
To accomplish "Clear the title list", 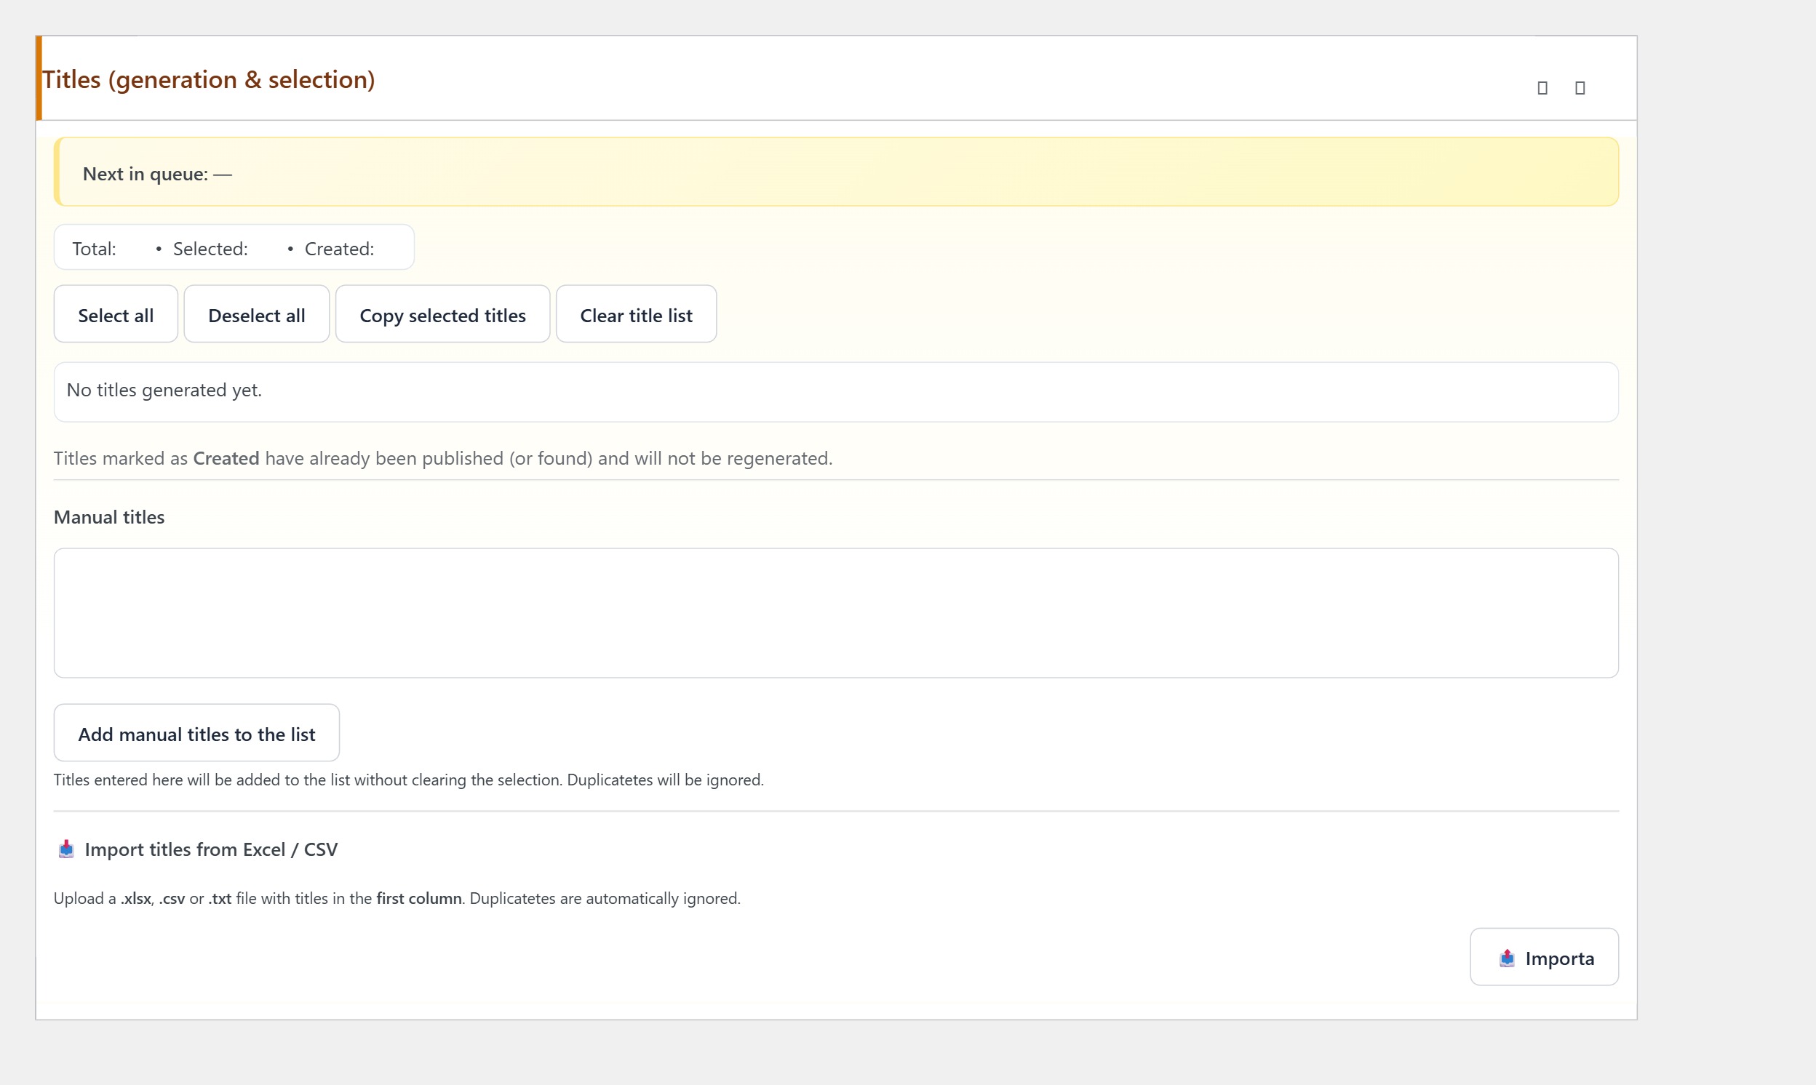I will [x=637, y=314].
